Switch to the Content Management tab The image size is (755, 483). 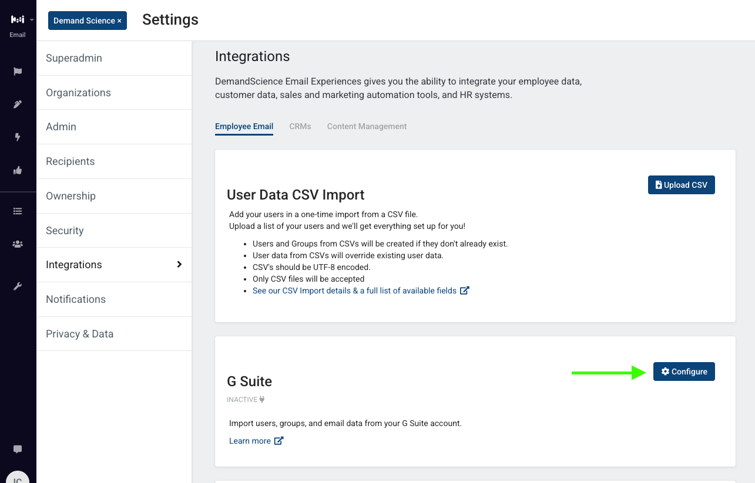(367, 126)
